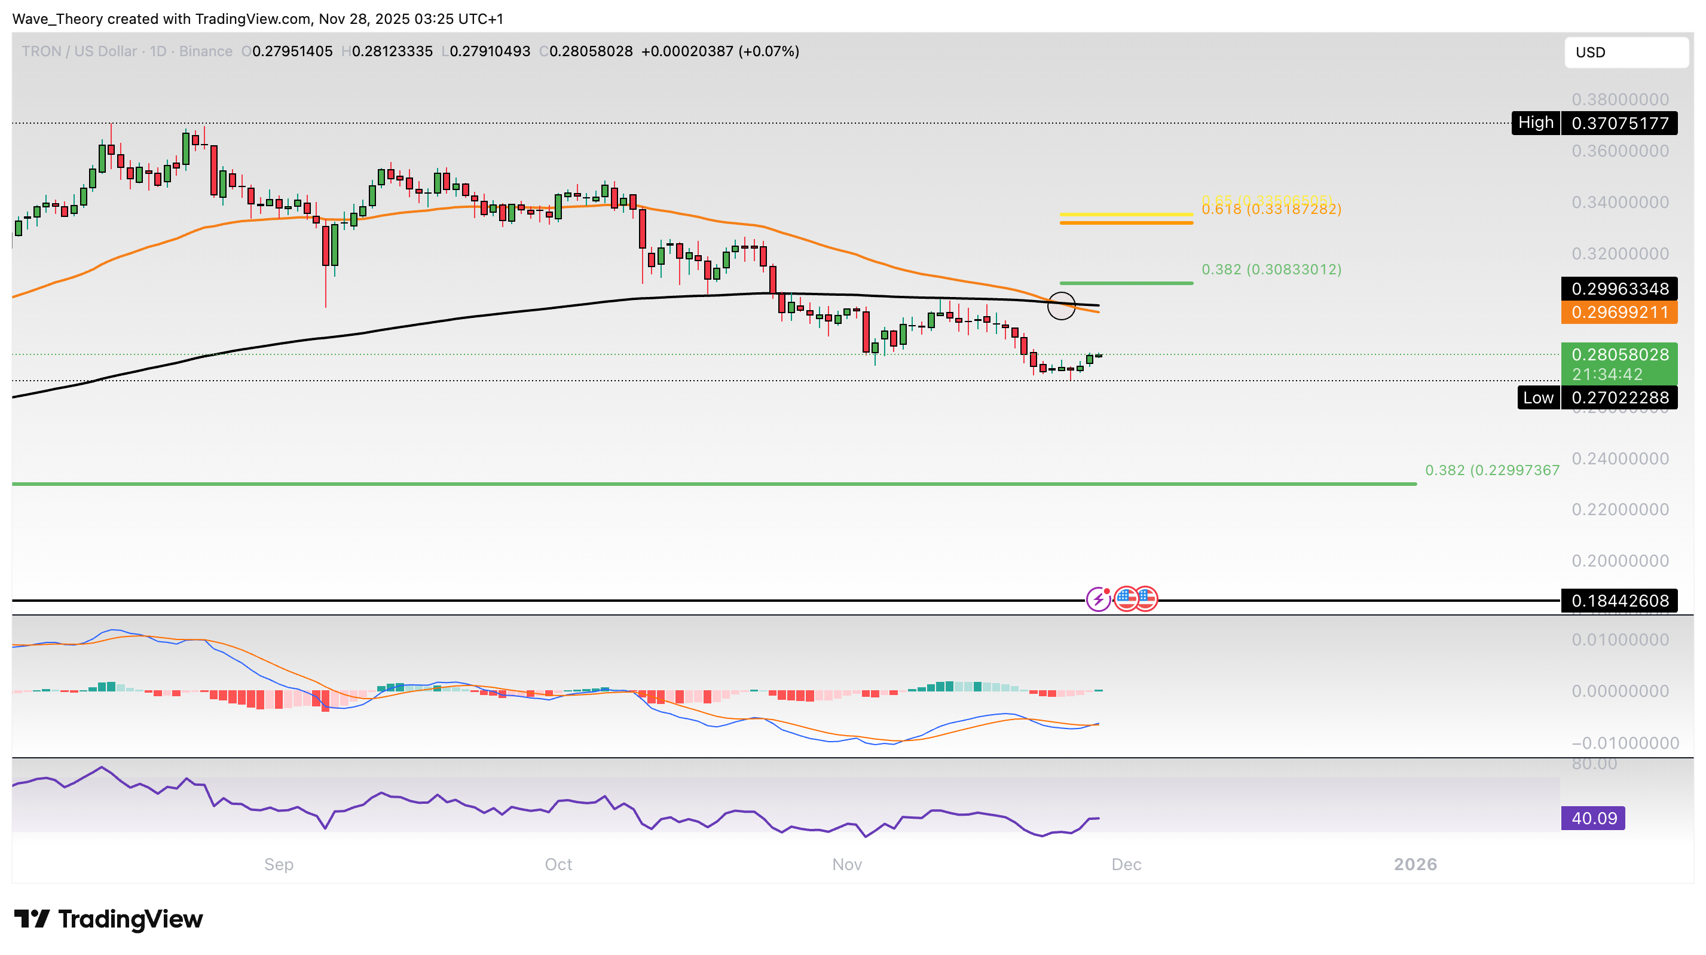The height and width of the screenshot is (955, 1706).
Task: Select the TRON / US Dollar symbol name
Action: click(80, 51)
